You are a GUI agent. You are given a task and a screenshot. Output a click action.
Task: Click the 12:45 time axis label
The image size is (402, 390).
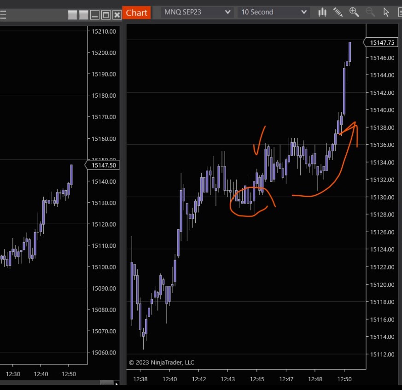pyautogui.click(x=257, y=379)
